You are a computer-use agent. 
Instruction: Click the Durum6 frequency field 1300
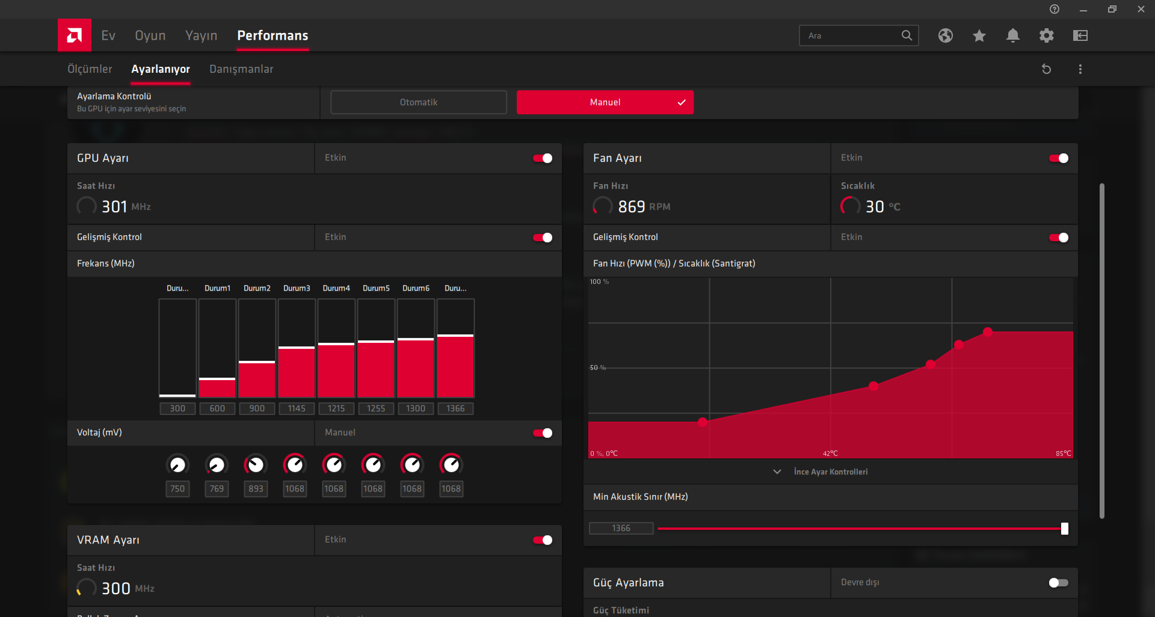click(416, 408)
